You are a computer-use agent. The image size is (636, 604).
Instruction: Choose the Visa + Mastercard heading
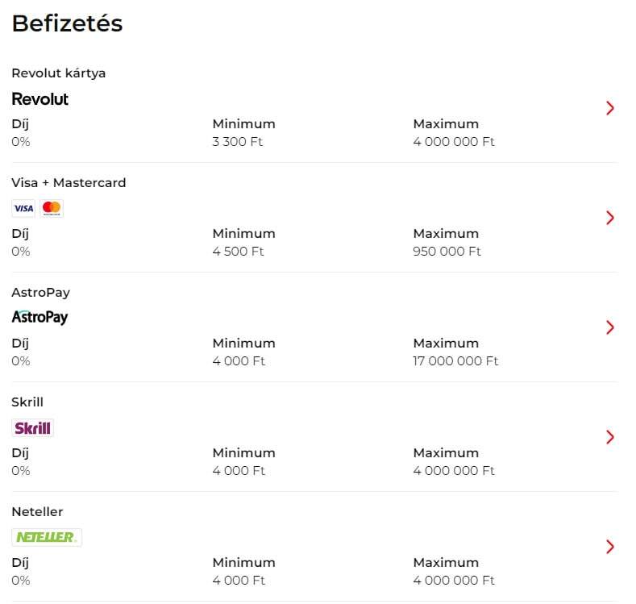tap(69, 183)
